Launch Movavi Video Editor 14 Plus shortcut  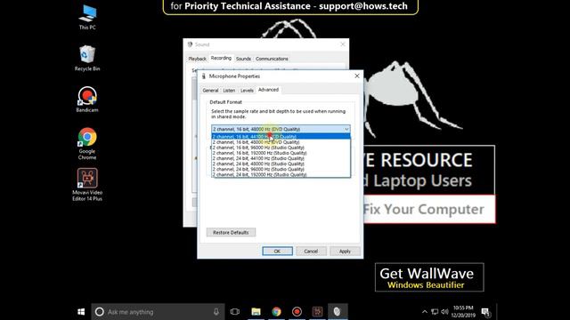tap(87, 185)
